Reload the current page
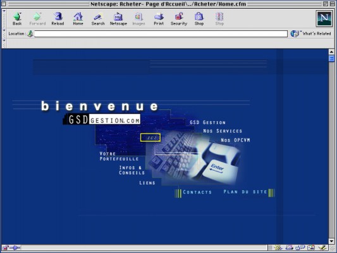Image resolution: width=337 pixels, height=253 pixels. 58,19
